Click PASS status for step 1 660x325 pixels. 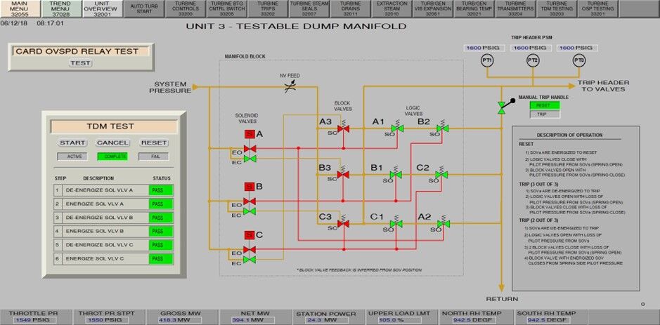coord(161,190)
